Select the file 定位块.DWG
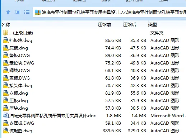Screen dimensions: 186x138 click(x=22, y=63)
